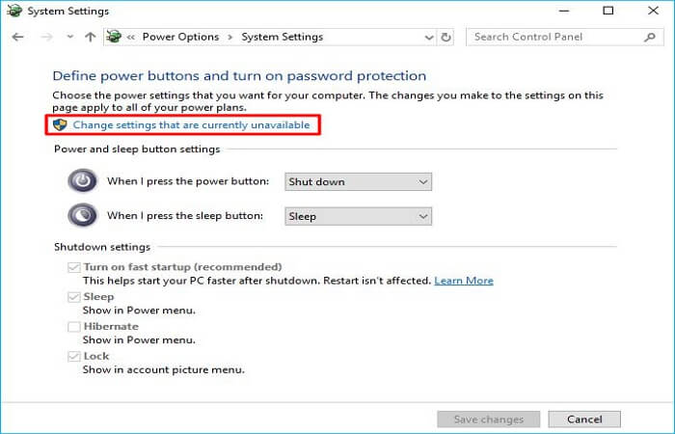This screenshot has height=434, width=675.
Task: Open the power button action dropdown
Action: [358, 181]
